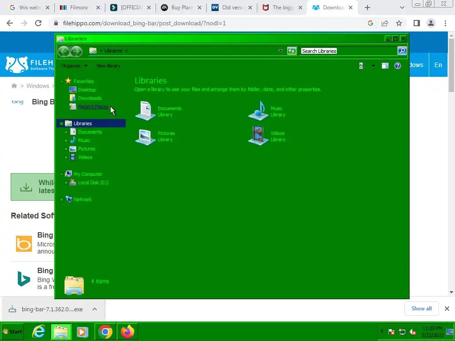Open Explorer help icon
The image size is (455, 341).
coord(398,66)
